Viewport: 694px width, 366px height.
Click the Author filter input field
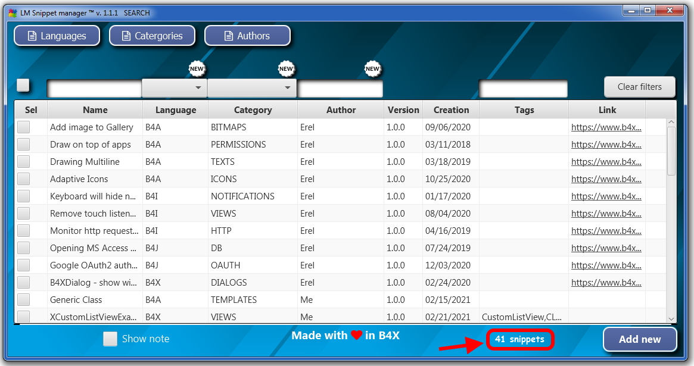pos(340,89)
